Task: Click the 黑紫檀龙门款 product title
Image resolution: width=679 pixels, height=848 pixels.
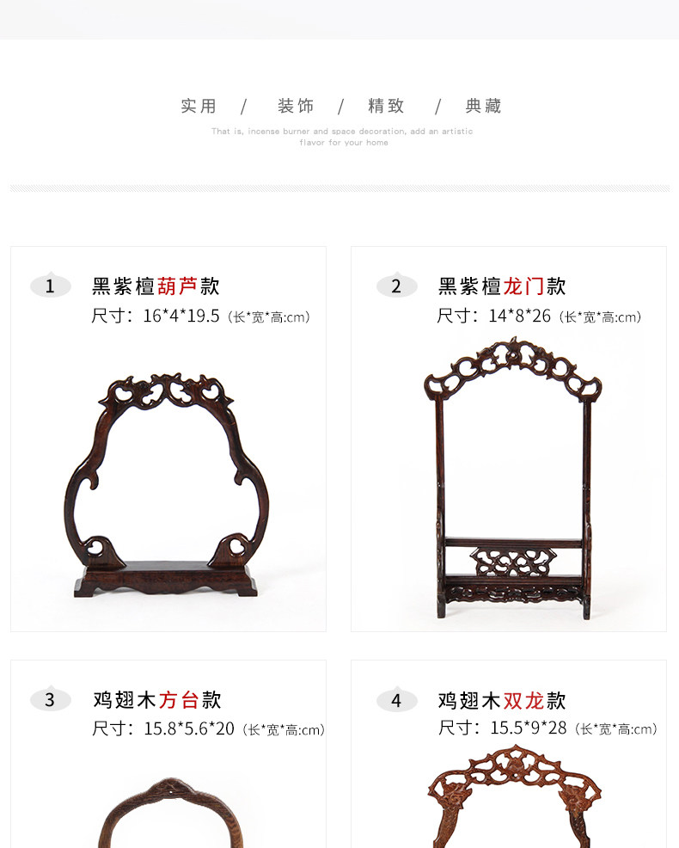Action: 502,286
